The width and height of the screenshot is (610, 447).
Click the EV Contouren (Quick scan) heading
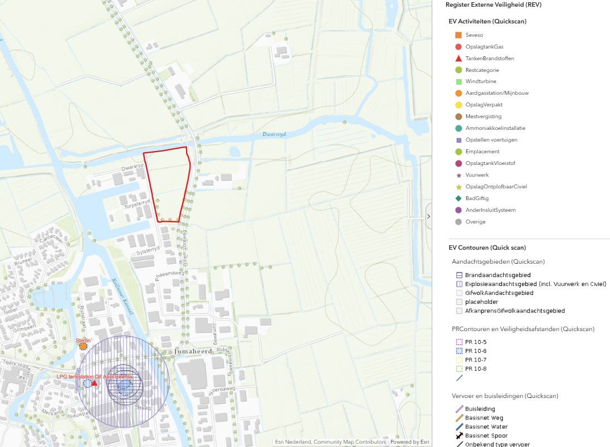pos(487,247)
